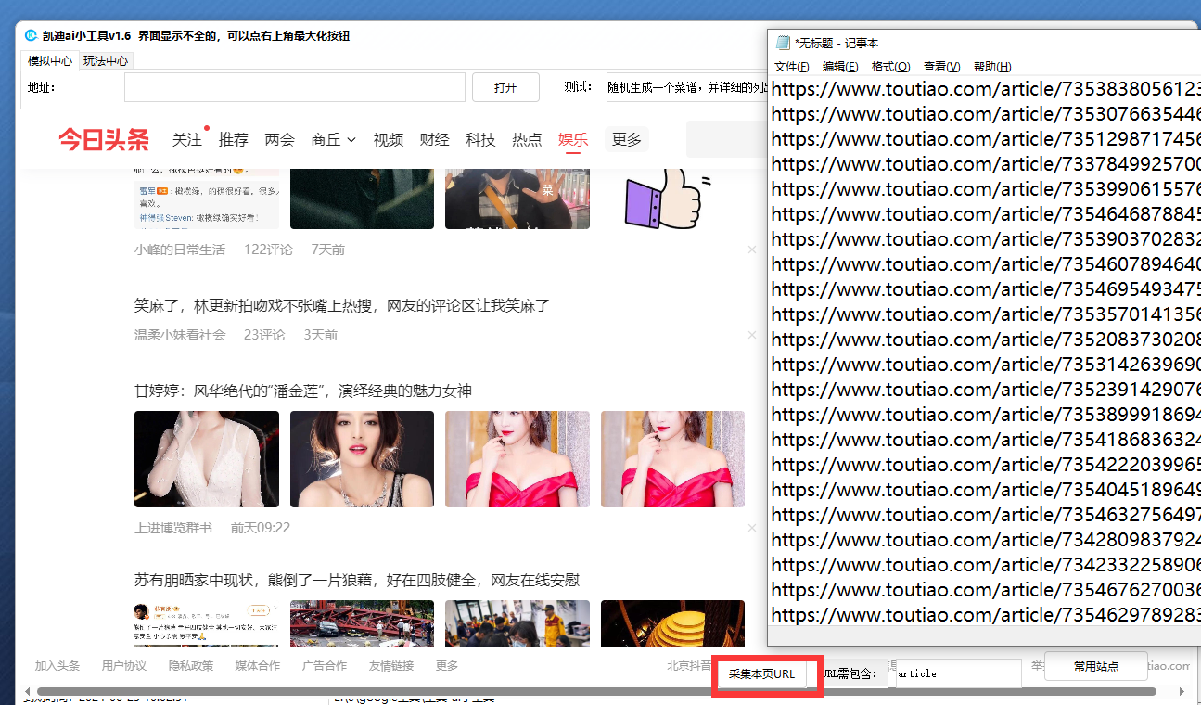Dismiss the 温柔小妹看社会 article with its X
The height and width of the screenshot is (705, 1201).
coord(752,335)
